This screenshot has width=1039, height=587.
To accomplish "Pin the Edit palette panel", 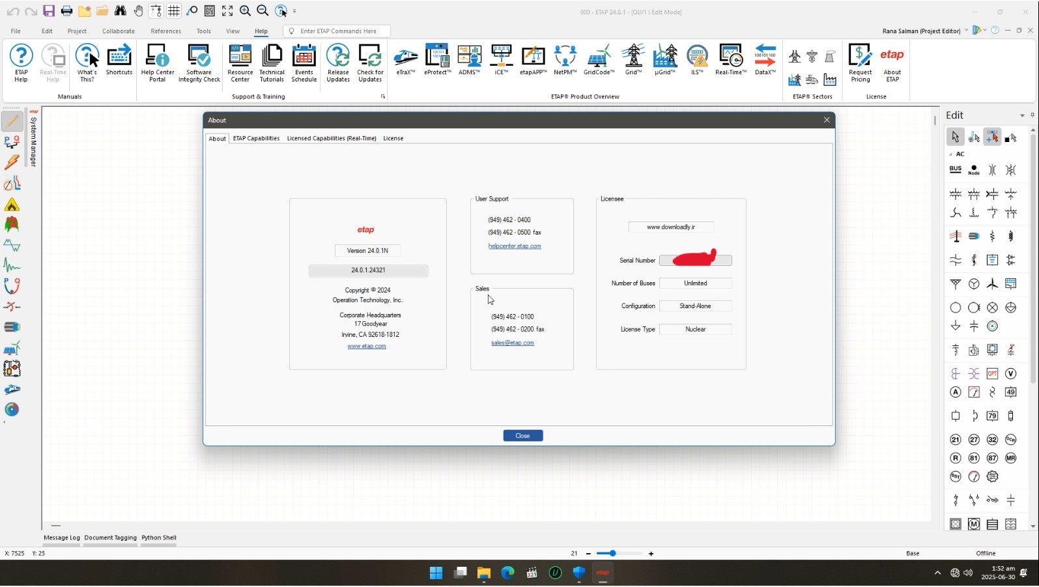I will (1032, 115).
